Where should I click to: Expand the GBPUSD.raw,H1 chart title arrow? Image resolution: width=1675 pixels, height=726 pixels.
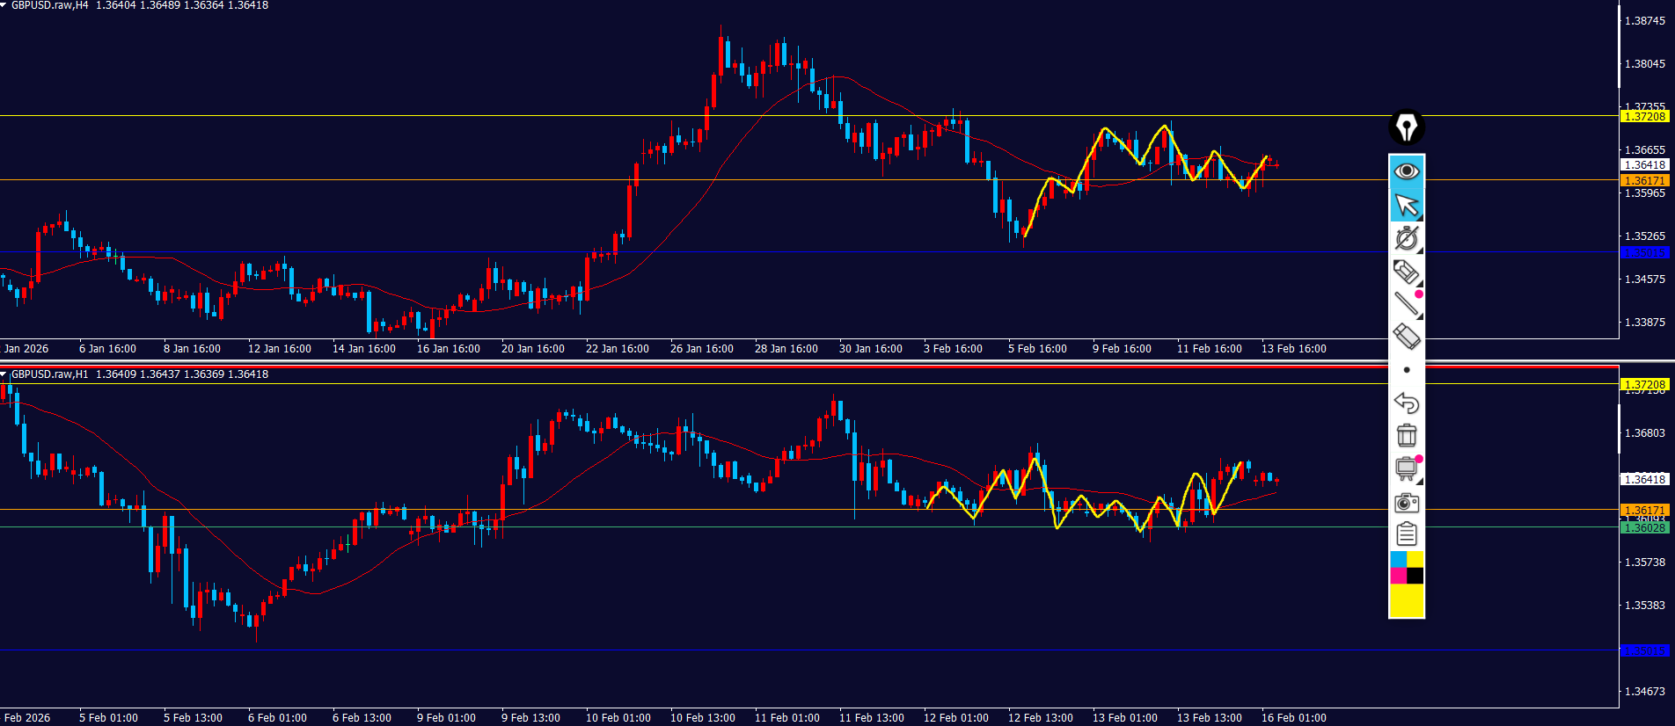4,374
